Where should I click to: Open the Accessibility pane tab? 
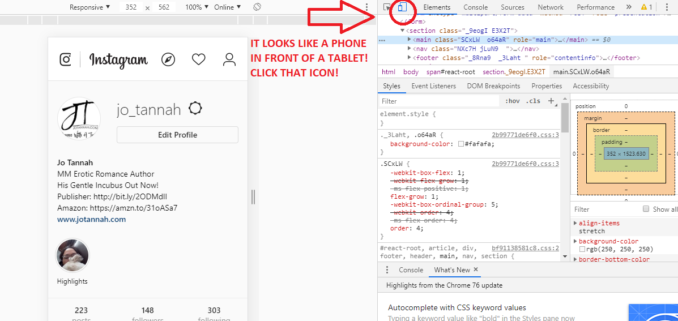tap(591, 86)
